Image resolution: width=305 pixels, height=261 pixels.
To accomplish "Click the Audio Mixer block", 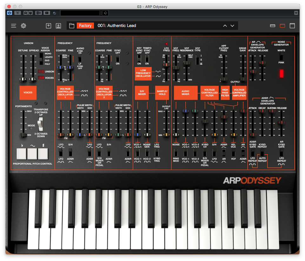I will tap(186, 93).
